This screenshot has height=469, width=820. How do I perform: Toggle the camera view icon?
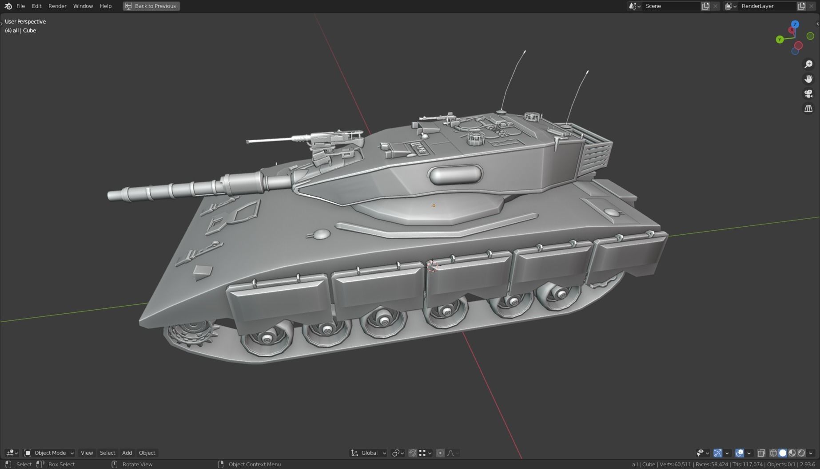point(808,94)
